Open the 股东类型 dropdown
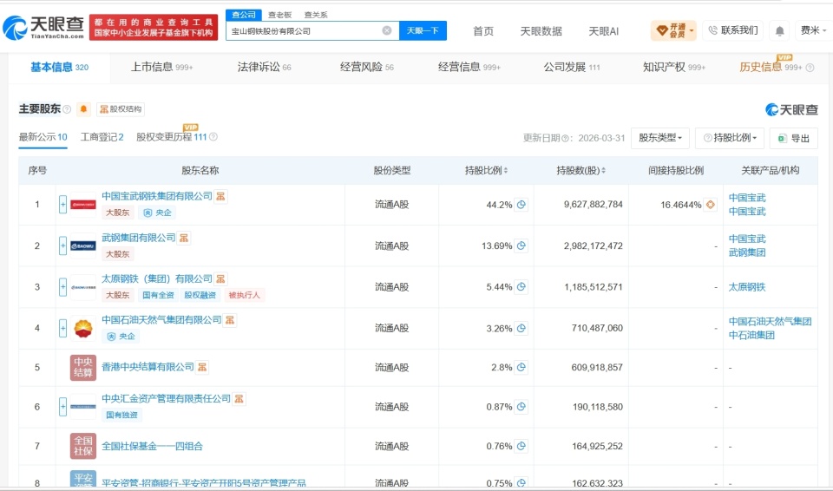 pos(659,138)
